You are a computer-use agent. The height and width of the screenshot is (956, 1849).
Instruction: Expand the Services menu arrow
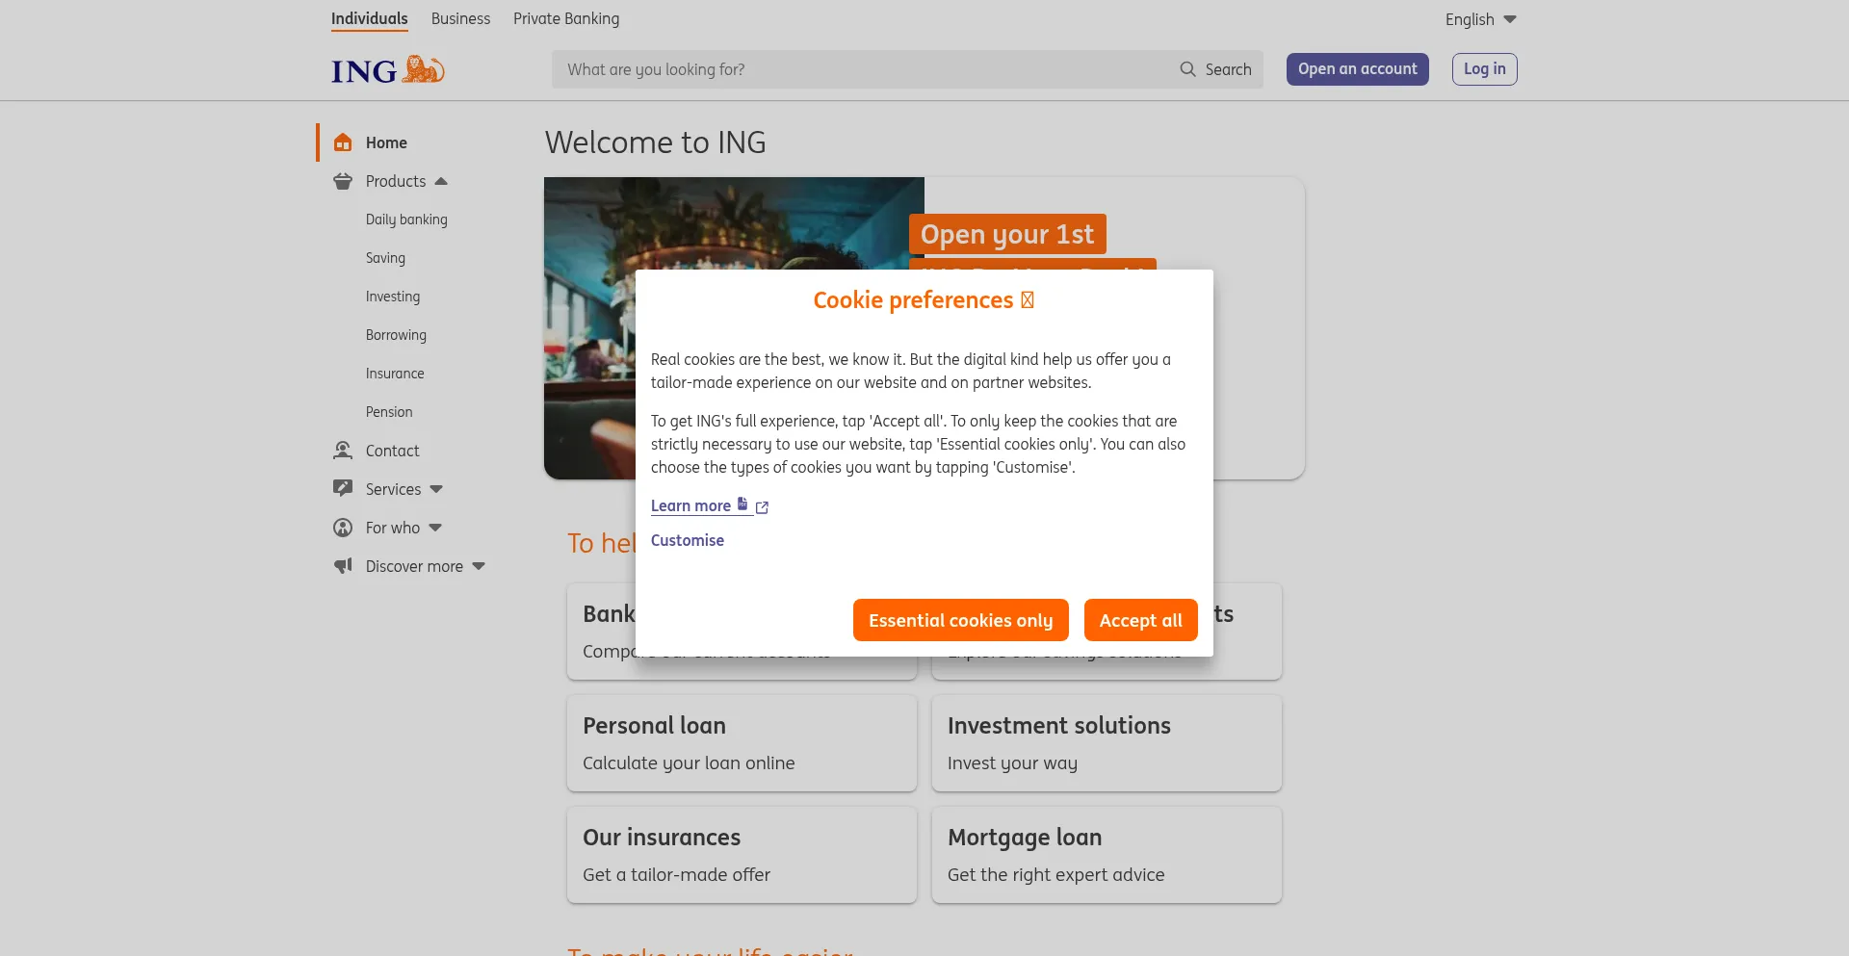tap(436, 489)
